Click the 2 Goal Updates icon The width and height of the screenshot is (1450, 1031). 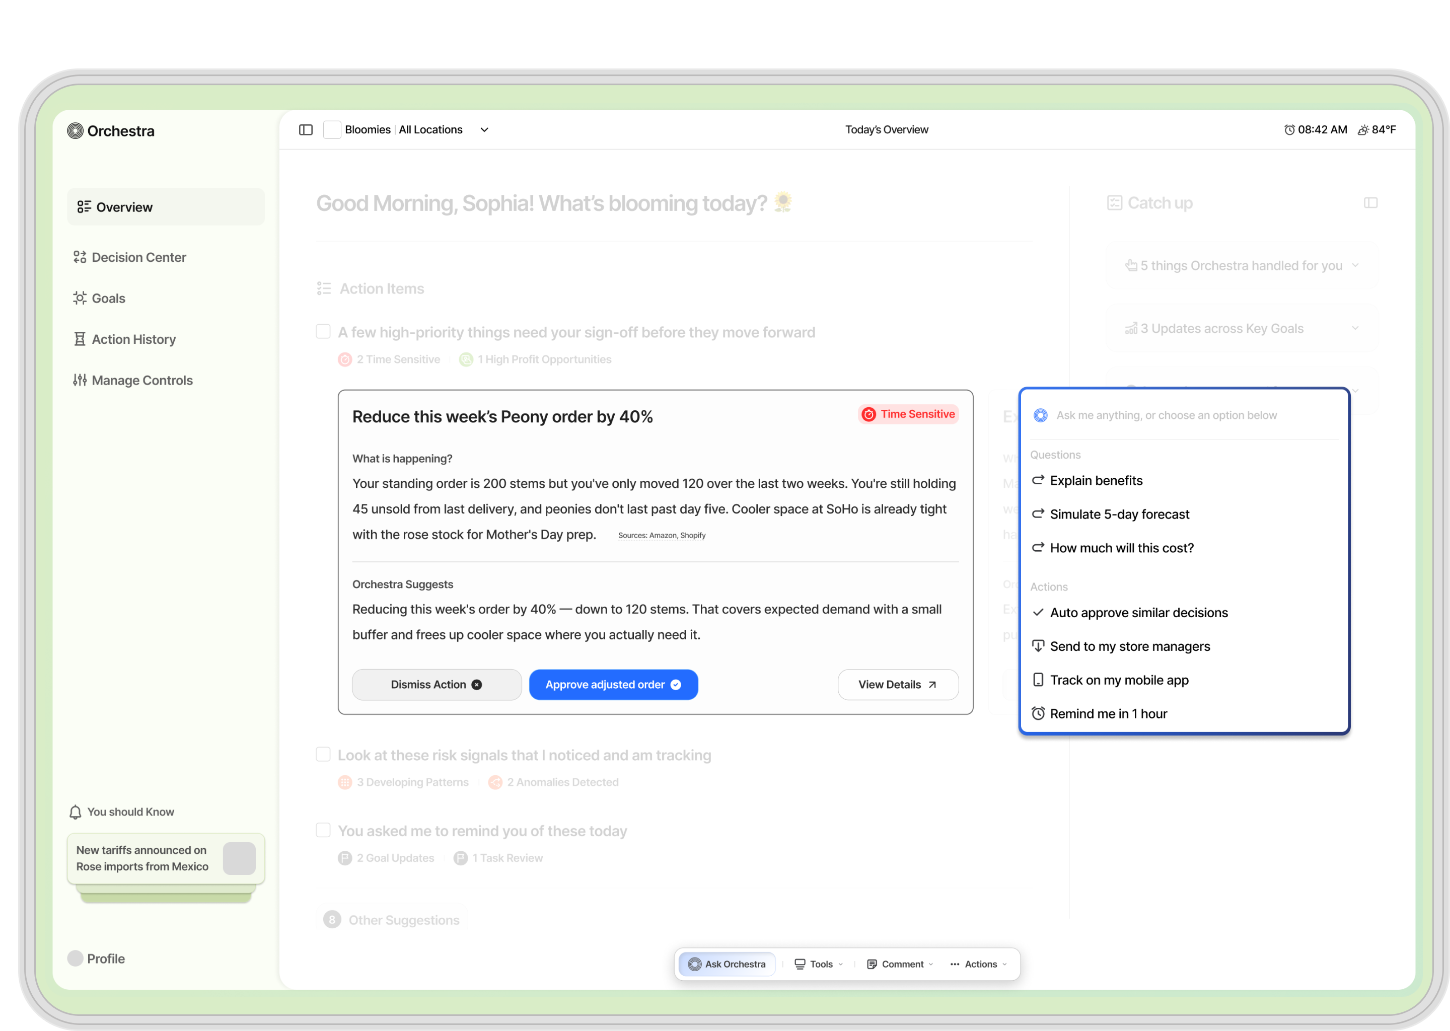(345, 858)
